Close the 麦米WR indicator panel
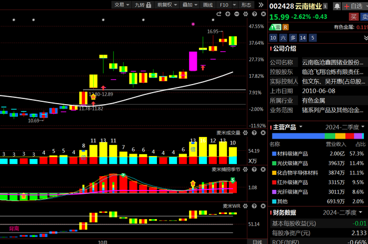Image resolution: width=368 pixels, height=244 pixels. point(263,206)
